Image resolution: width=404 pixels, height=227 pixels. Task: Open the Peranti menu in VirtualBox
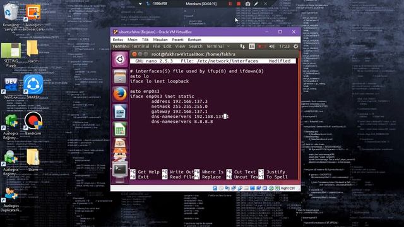(x=178, y=40)
